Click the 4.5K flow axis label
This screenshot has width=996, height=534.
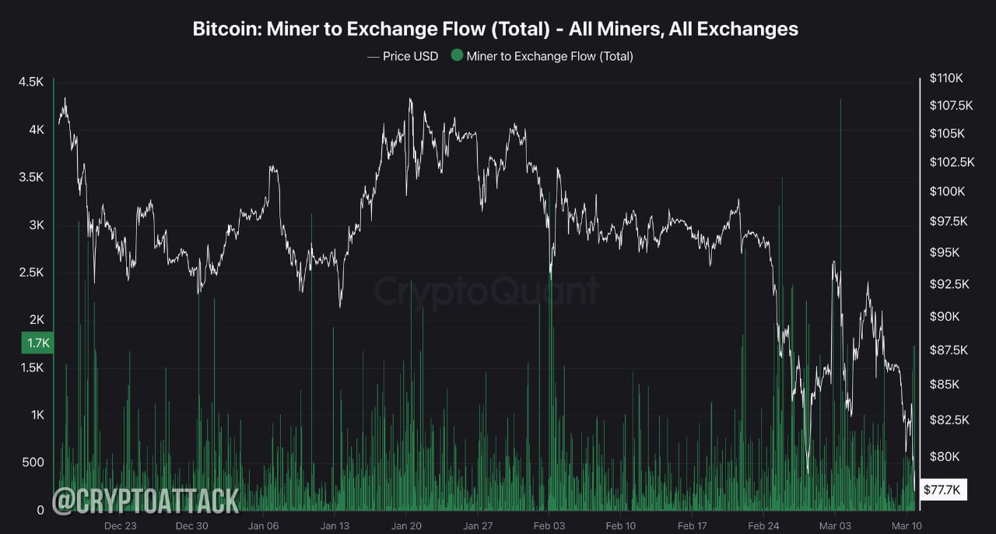[x=30, y=83]
